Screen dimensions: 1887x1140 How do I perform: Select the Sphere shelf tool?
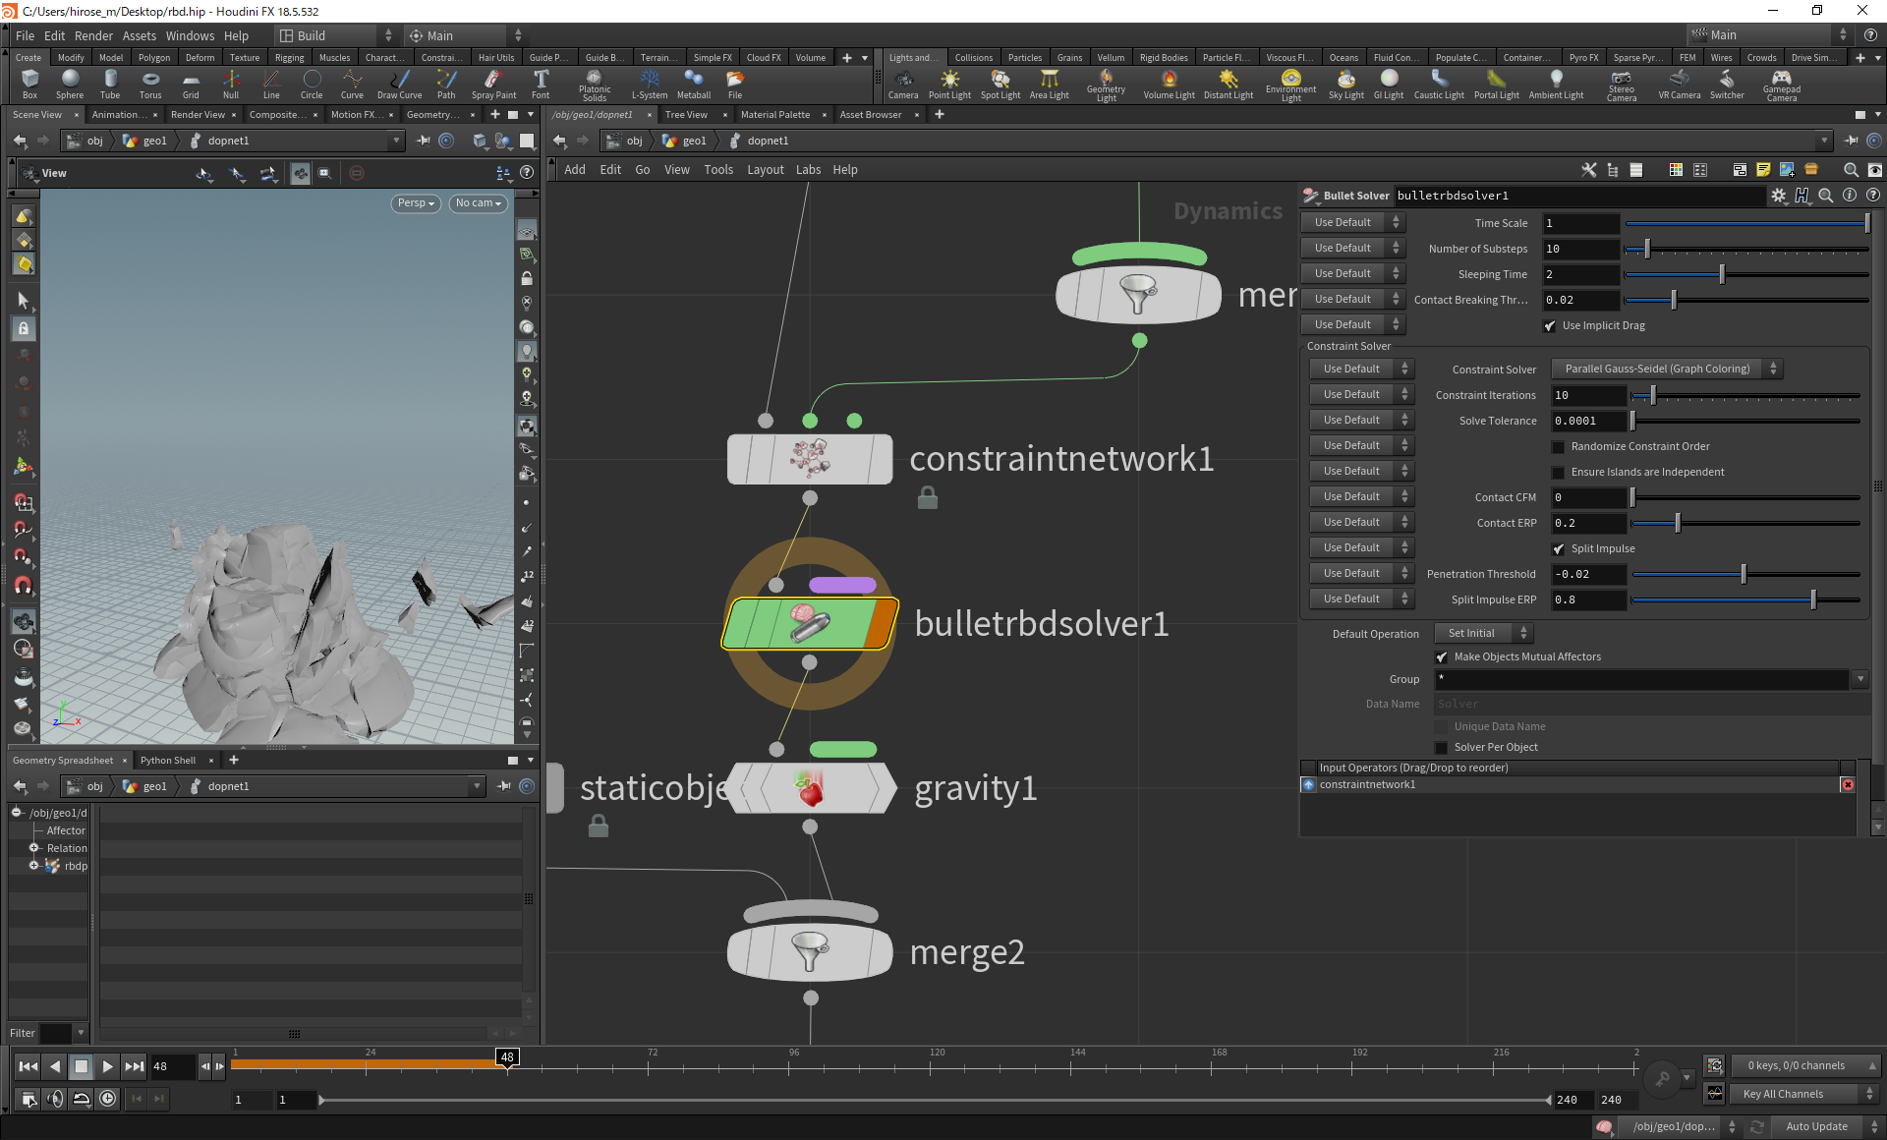70,85
